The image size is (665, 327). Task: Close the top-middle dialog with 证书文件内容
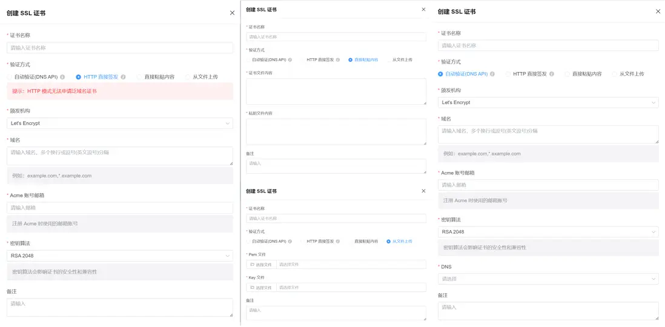423,9
